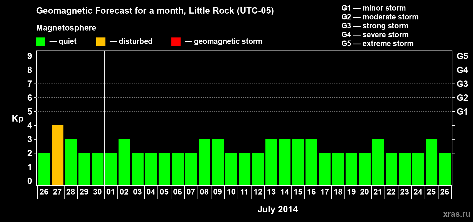This screenshot has width=473, height=222.
Task: Click the 'disturbed' legend label
Action: 136,41
